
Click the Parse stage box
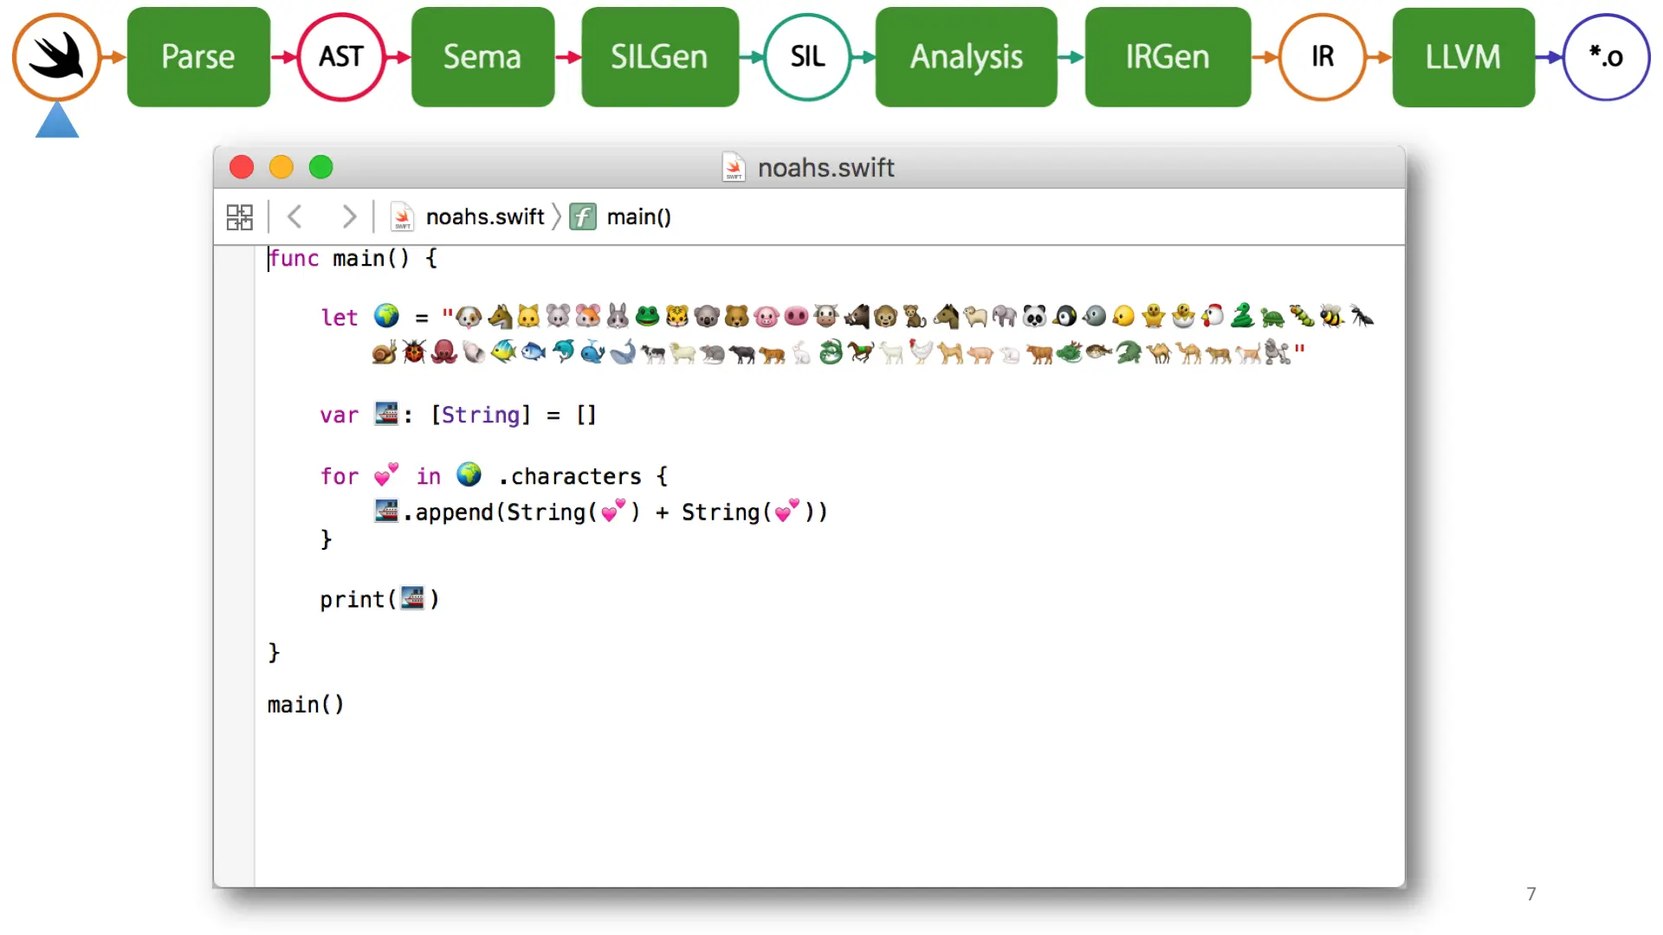(x=198, y=57)
